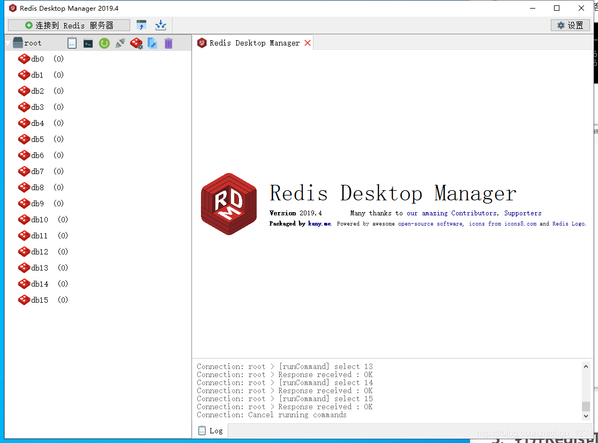The image size is (598, 443).
Task: Click the db3 red database icon
Action: pos(24,107)
